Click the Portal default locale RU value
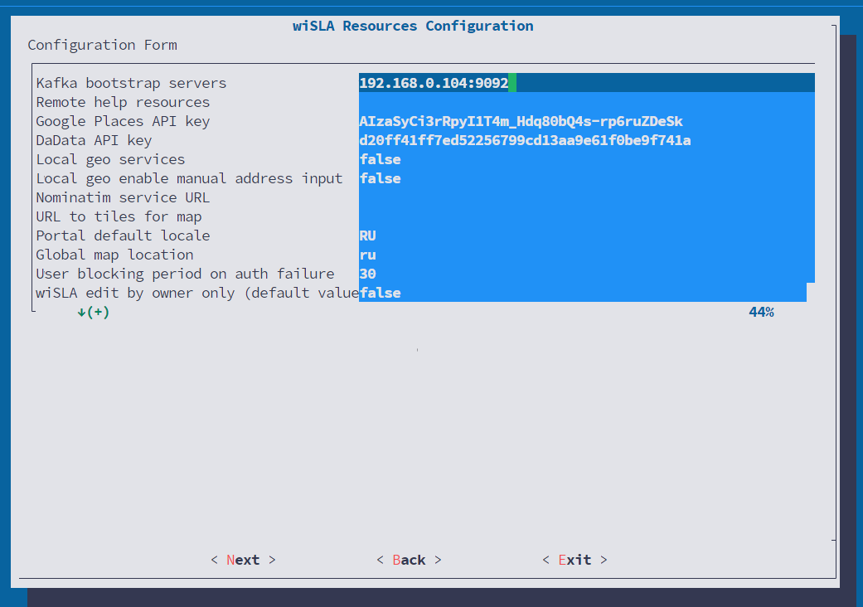 (368, 236)
